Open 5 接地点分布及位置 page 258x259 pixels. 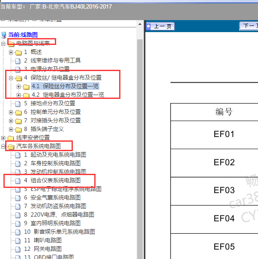point(50,104)
